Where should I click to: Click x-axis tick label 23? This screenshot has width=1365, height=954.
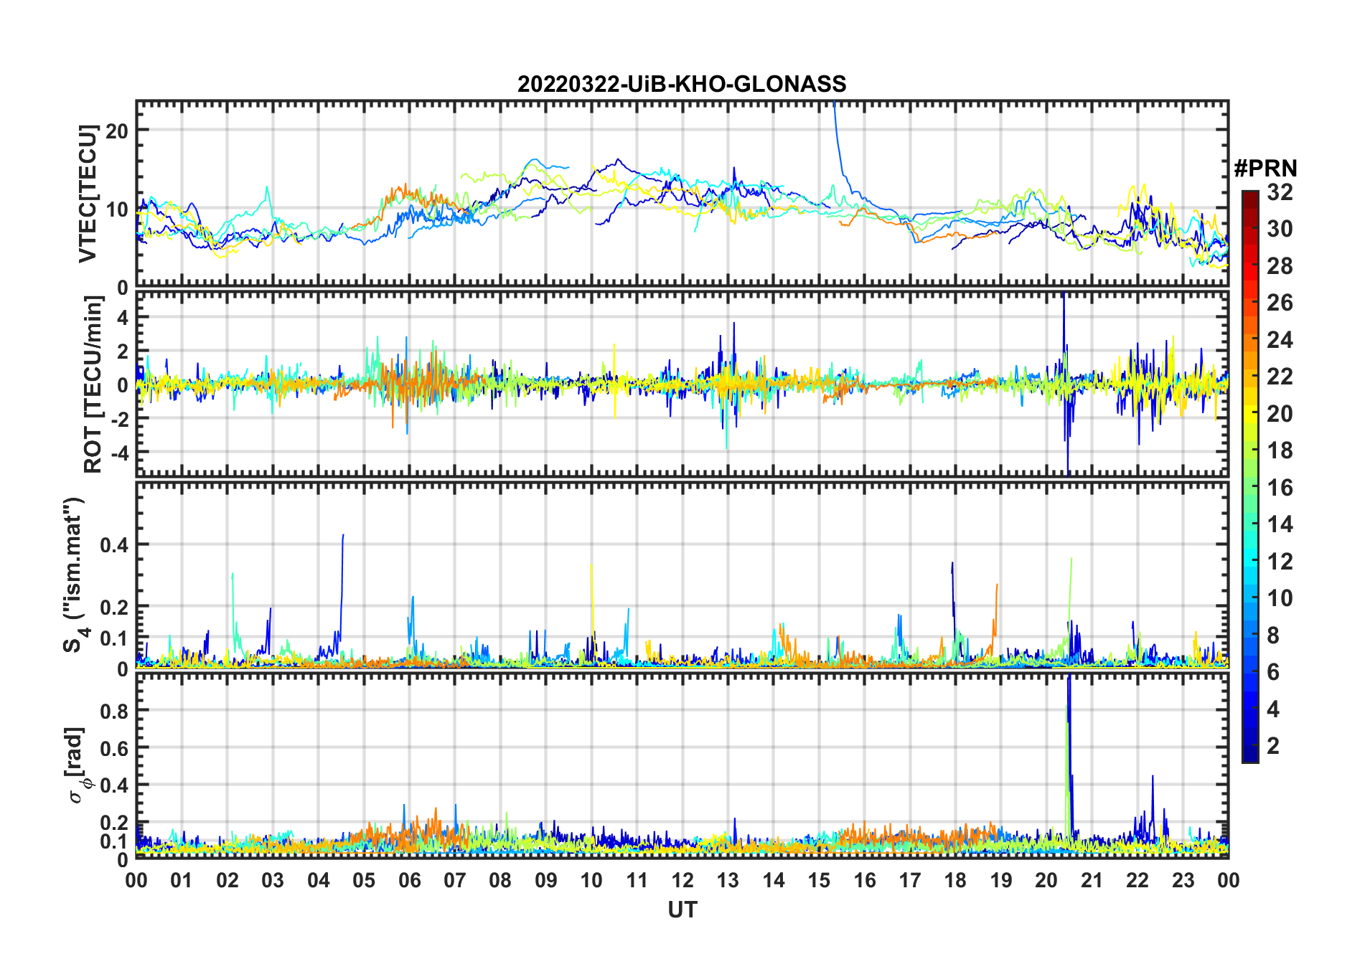click(1183, 880)
